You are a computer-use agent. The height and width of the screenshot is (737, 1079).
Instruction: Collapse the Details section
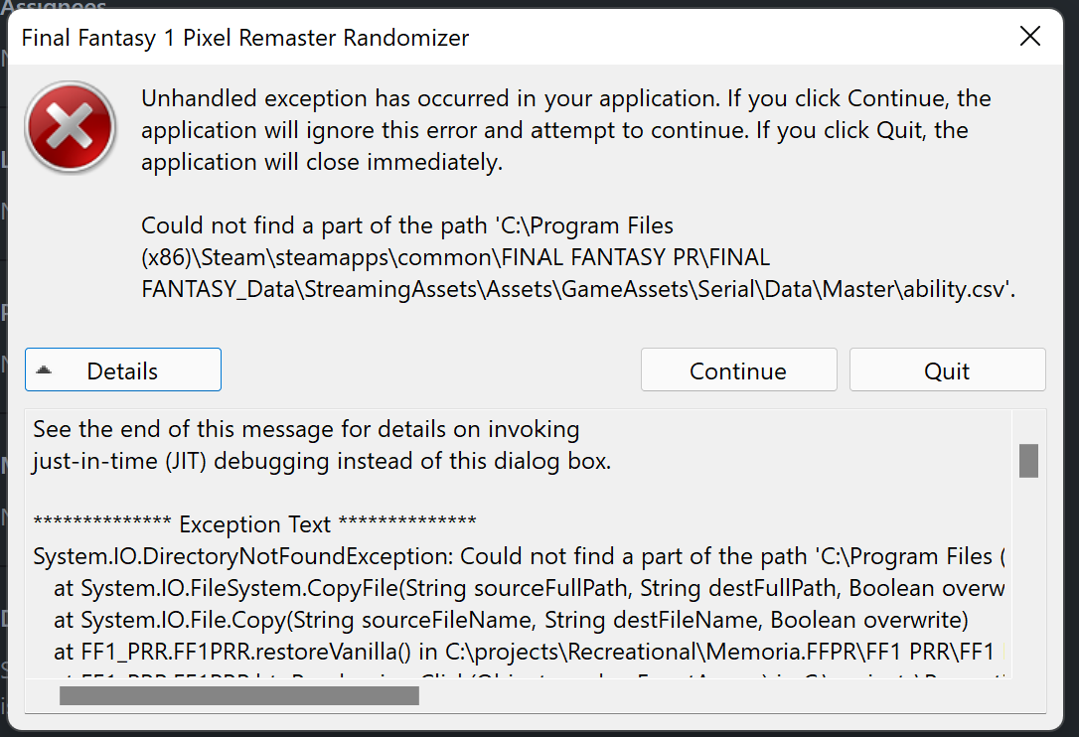tap(122, 369)
